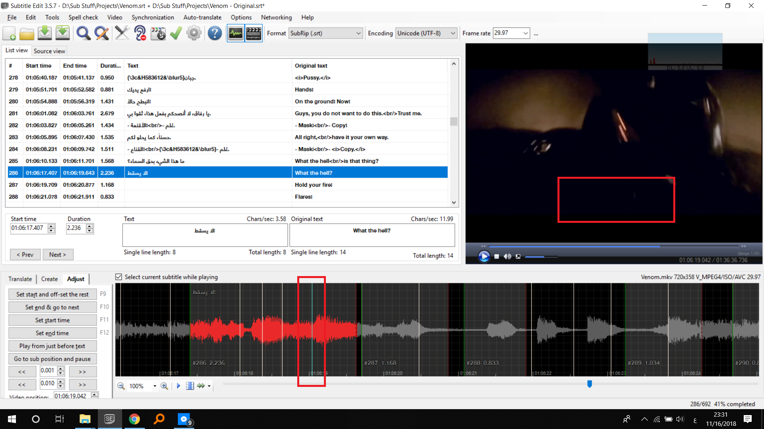Toggle the waveform display panel
Image resolution: width=764 pixels, height=429 pixels.
[x=236, y=33]
